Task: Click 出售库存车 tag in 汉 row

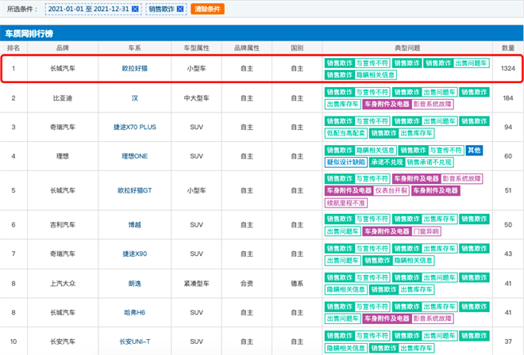Action: pos(342,104)
